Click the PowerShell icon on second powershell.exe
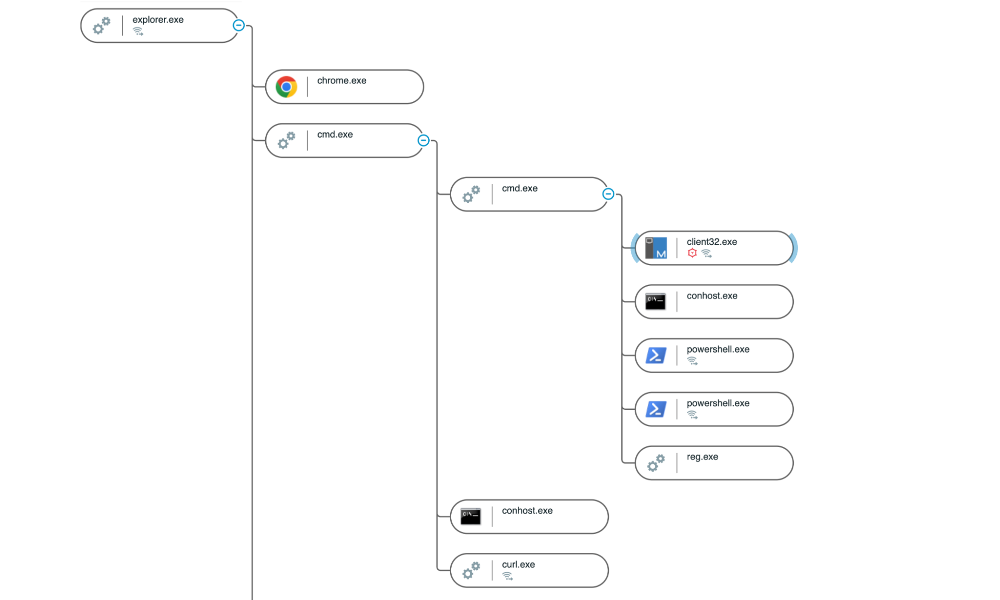The image size is (1000, 600). click(654, 409)
